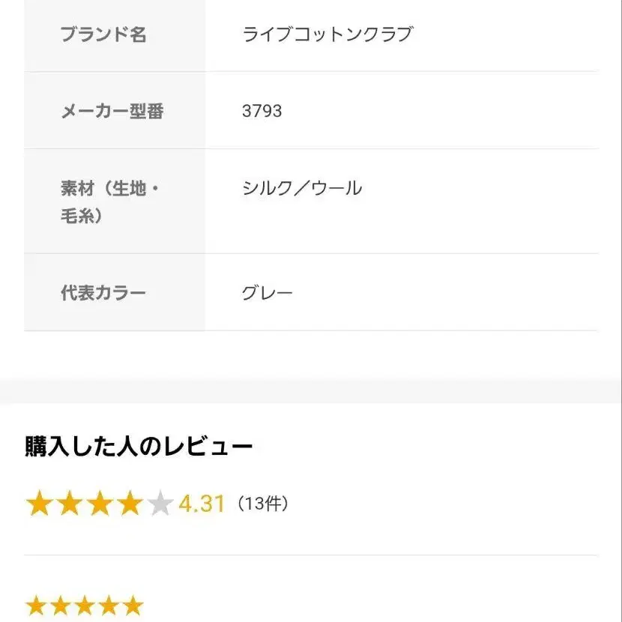Click the メーカー型番 row label

click(x=112, y=111)
